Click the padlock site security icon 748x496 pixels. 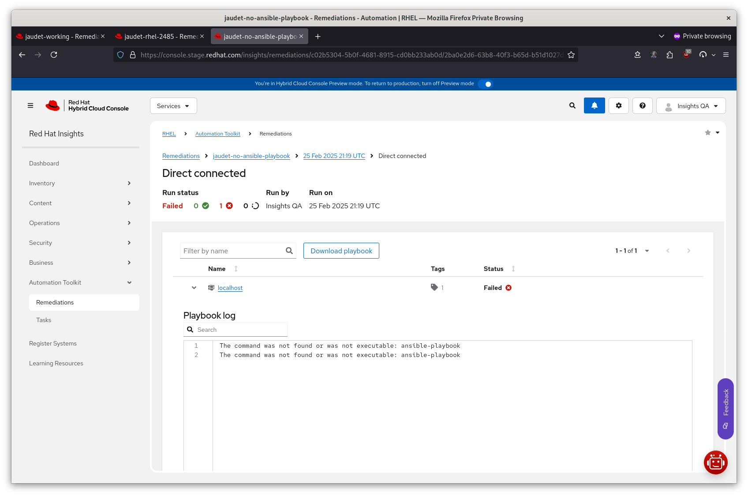132,55
